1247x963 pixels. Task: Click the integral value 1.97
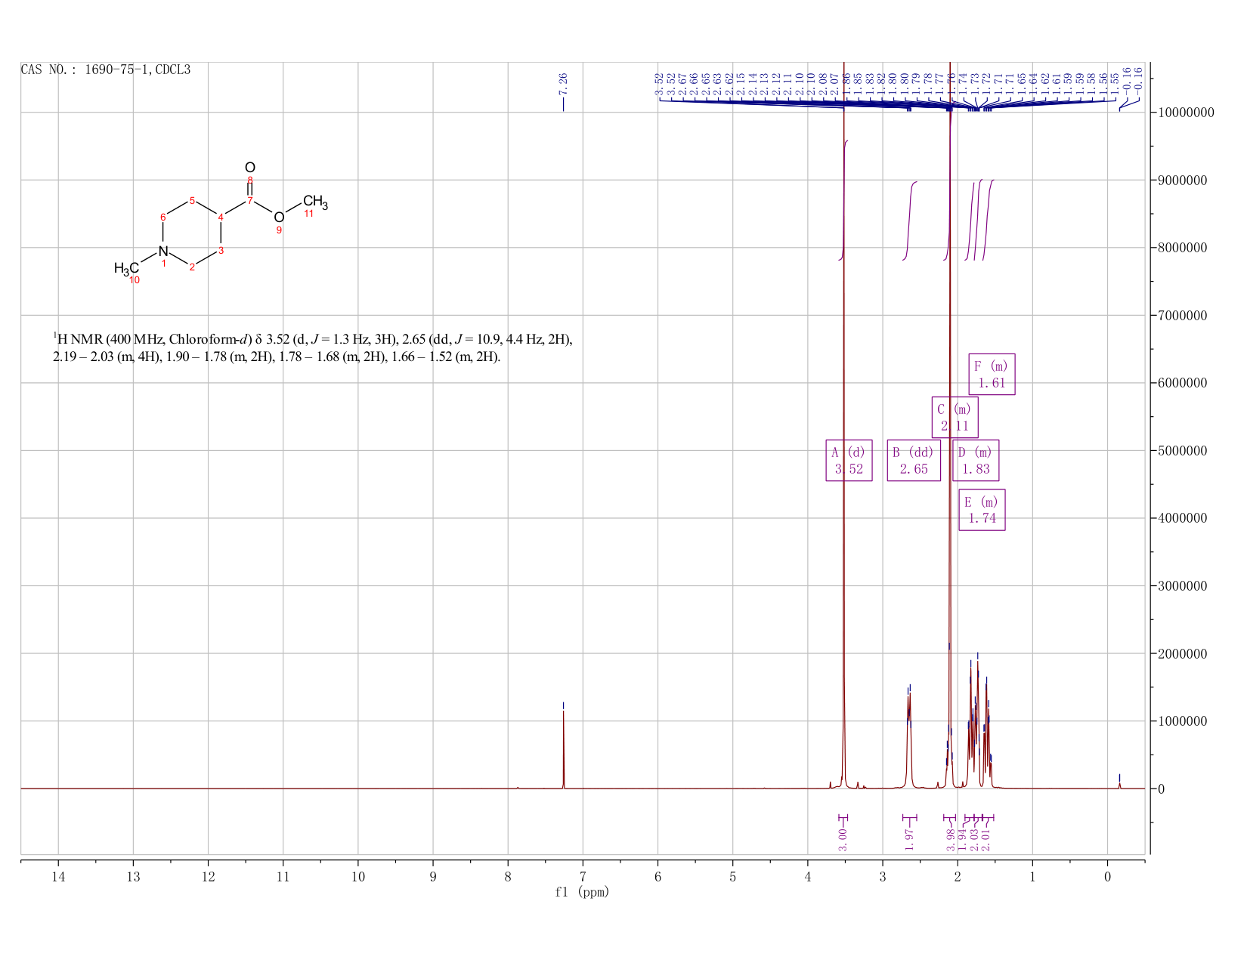[909, 838]
